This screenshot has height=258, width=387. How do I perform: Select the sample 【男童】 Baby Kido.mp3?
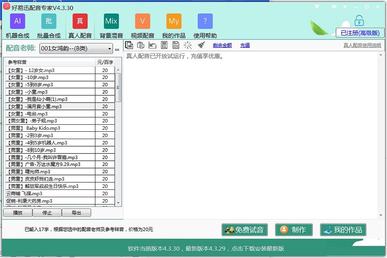50,128
